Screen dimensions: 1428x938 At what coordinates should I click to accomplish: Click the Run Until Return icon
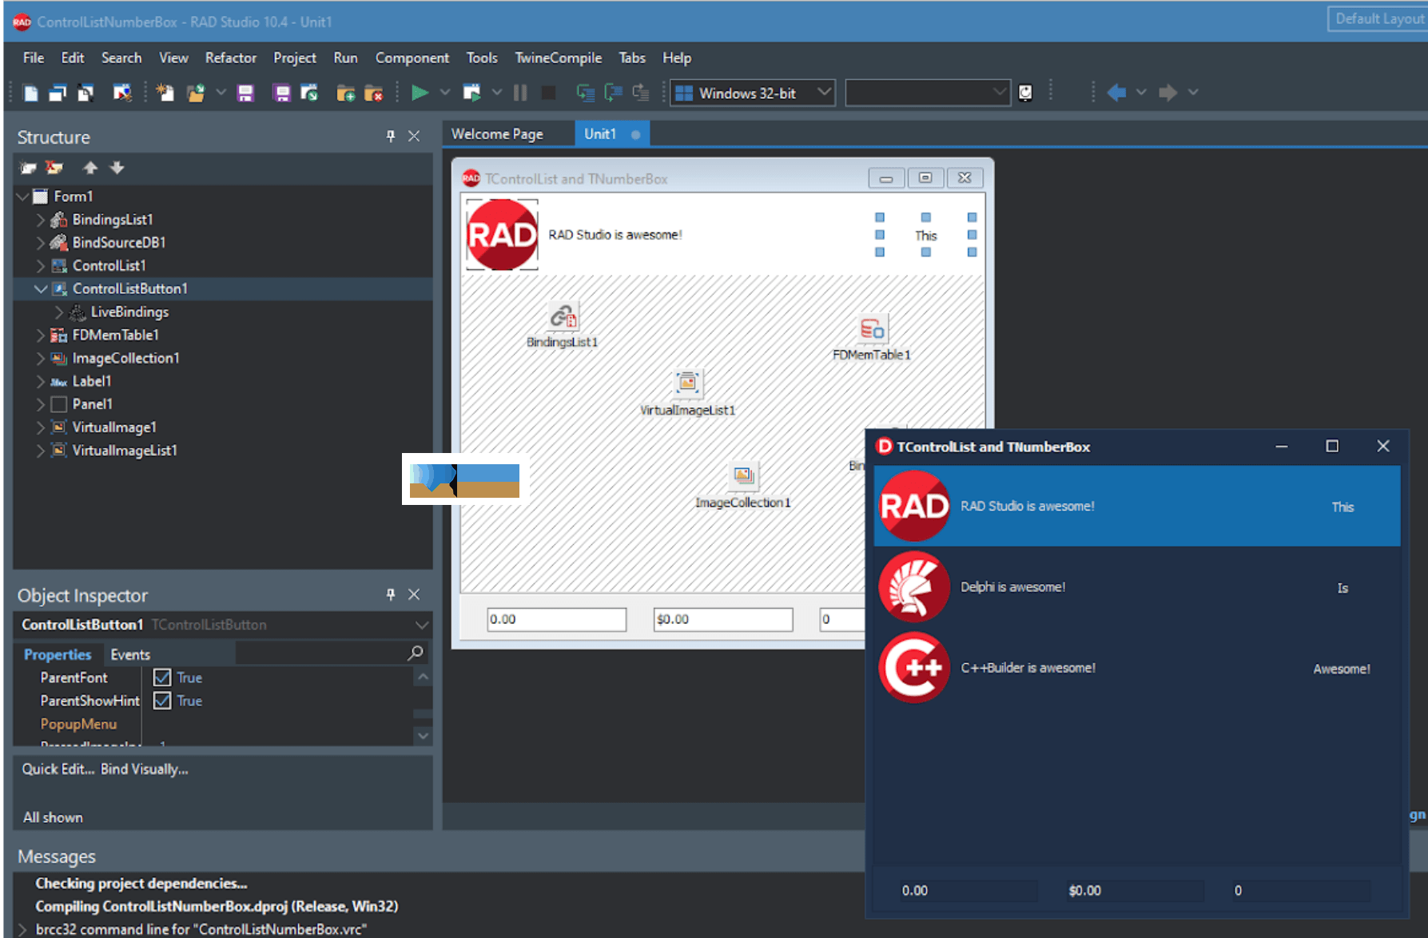pos(641,93)
